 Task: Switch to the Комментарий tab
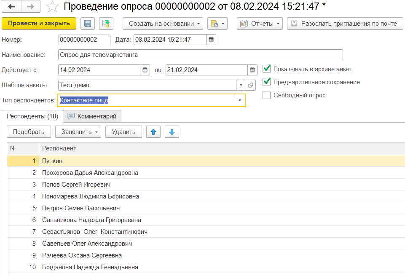(x=92, y=116)
